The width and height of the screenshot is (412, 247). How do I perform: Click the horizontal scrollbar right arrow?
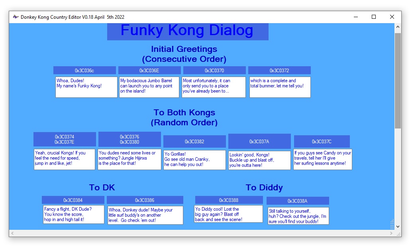(391, 233)
